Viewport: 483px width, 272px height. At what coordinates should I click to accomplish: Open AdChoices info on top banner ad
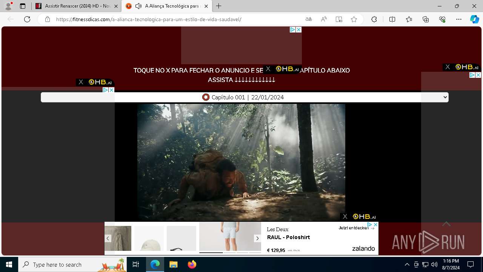(292, 29)
